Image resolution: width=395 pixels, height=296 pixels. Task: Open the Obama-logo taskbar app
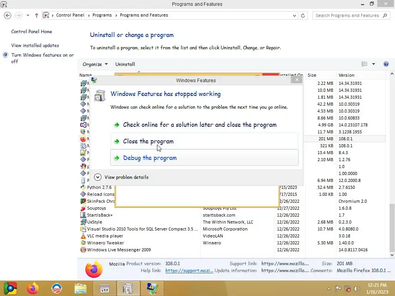(x=56, y=288)
